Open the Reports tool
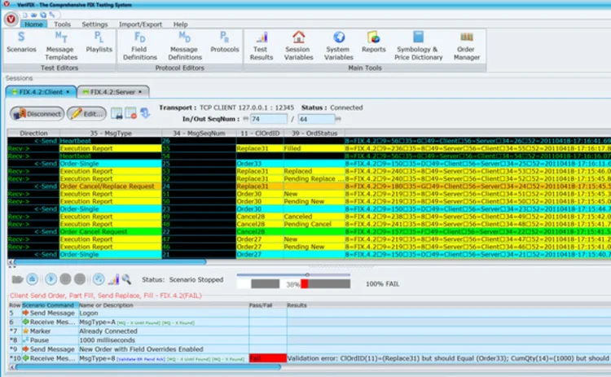 tap(373, 42)
